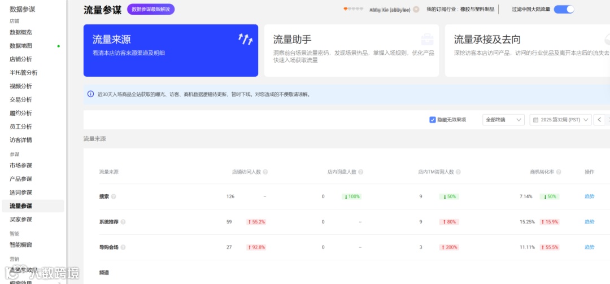Open 产品参谋 in the sidebar

coord(21,179)
